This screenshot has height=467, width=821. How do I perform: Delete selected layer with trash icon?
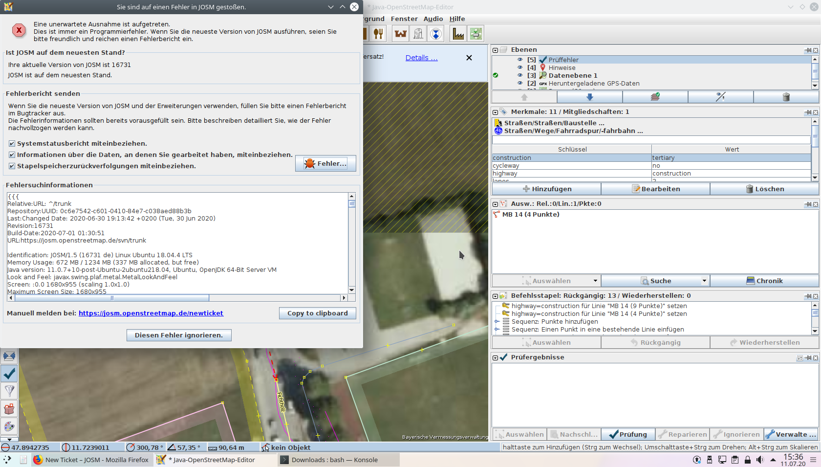click(786, 97)
